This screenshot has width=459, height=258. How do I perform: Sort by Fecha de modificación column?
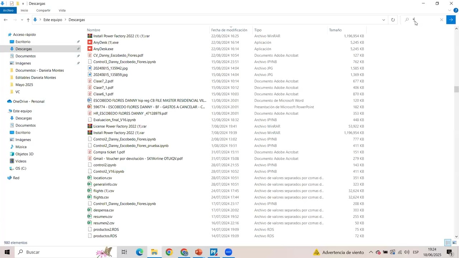pyautogui.click(x=229, y=30)
